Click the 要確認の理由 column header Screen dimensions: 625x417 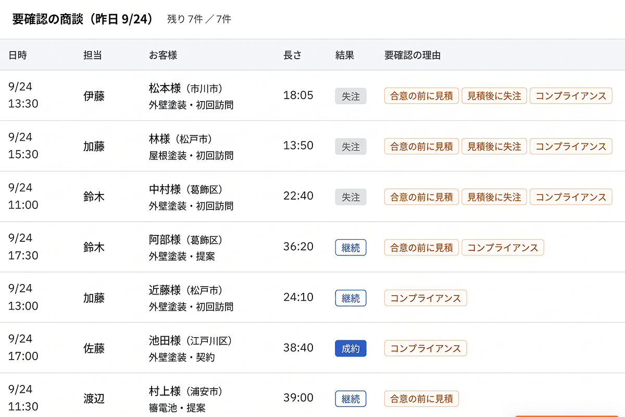click(413, 55)
